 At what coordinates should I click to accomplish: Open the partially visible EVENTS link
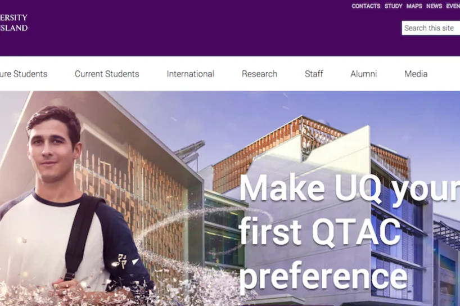[453, 6]
